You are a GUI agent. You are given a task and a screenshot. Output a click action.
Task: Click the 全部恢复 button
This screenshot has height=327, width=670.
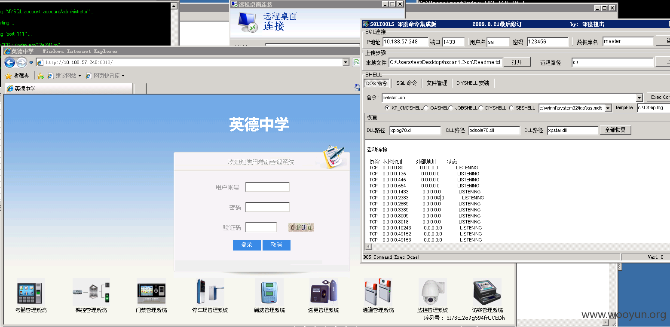point(615,130)
